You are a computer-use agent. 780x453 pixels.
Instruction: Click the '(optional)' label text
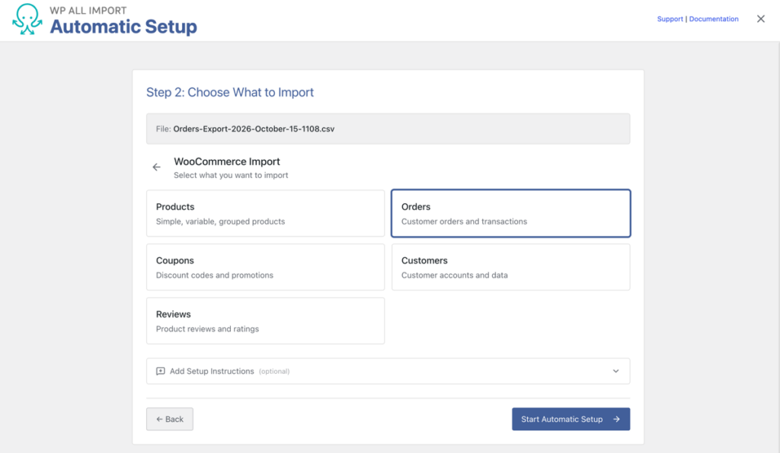[274, 372]
